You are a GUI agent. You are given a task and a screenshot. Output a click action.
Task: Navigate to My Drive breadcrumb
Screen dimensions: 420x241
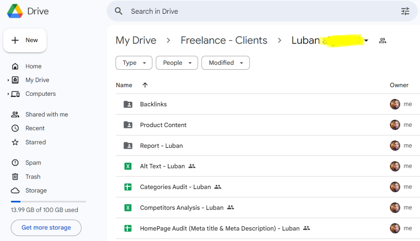pyautogui.click(x=136, y=41)
